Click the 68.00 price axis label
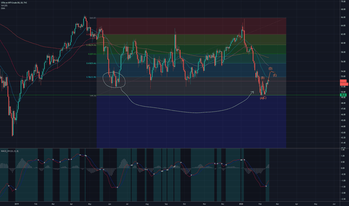The width and height of the screenshot is (349, 206). (343, 9)
